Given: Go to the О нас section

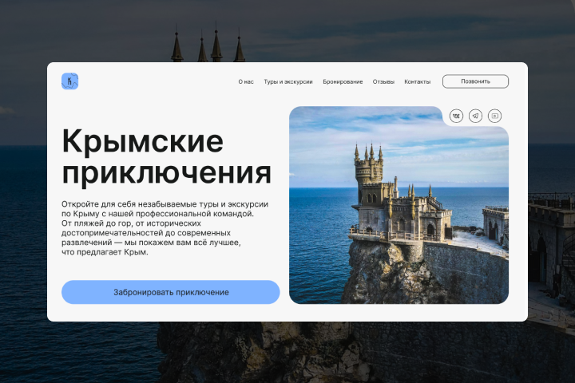Looking at the screenshot, I should click(x=246, y=81).
